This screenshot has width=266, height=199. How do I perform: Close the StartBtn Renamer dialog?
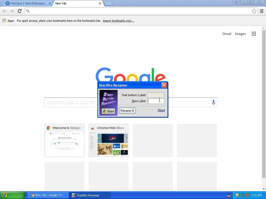pyautogui.click(x=164, y=85)
